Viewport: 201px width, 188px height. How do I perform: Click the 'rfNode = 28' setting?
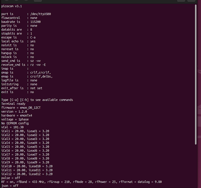[x=82, y=182]
